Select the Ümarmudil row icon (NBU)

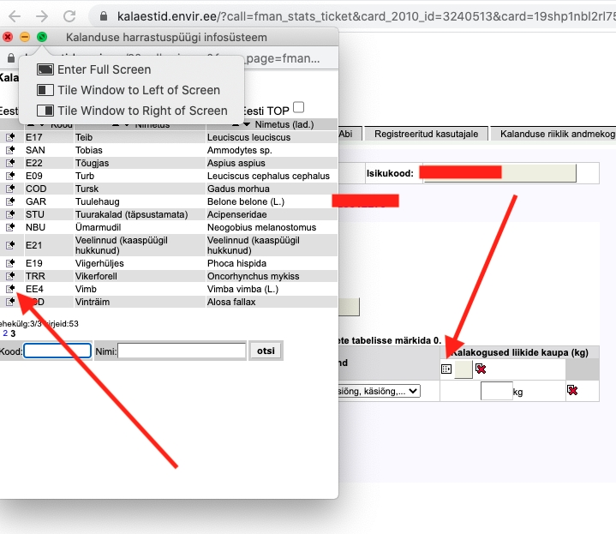pyautogui.click(x=10, y=227)
